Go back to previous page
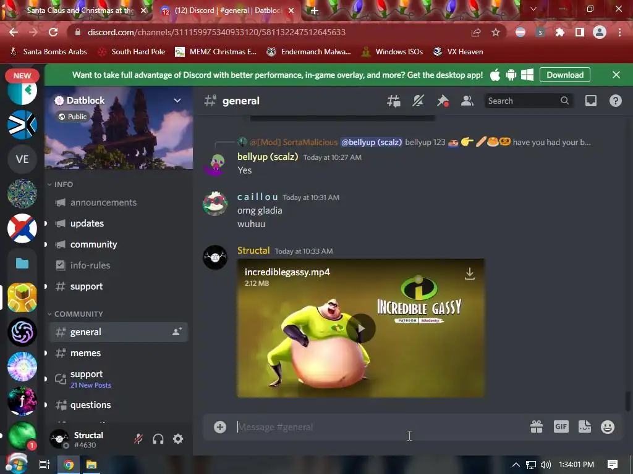Viewport: 633px width, 474px height. (x=14, y=32)
